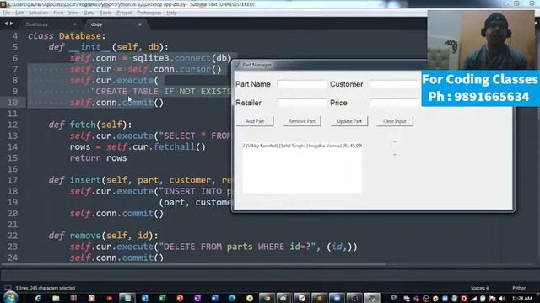Click the parts list scrollbar up arrow
Screen dimensions: 540x303
click(x=395, y=141)
